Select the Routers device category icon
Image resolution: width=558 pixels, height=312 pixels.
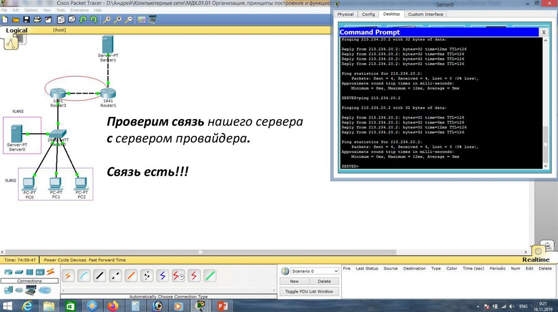coord(8,272)
